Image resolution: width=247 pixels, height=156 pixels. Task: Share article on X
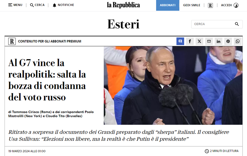point(200,41)
